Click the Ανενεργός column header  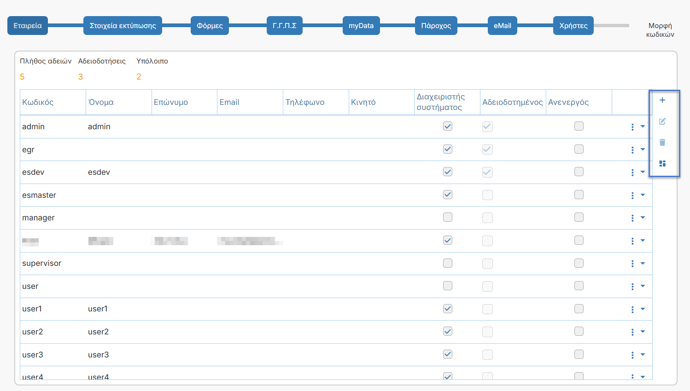579,102
